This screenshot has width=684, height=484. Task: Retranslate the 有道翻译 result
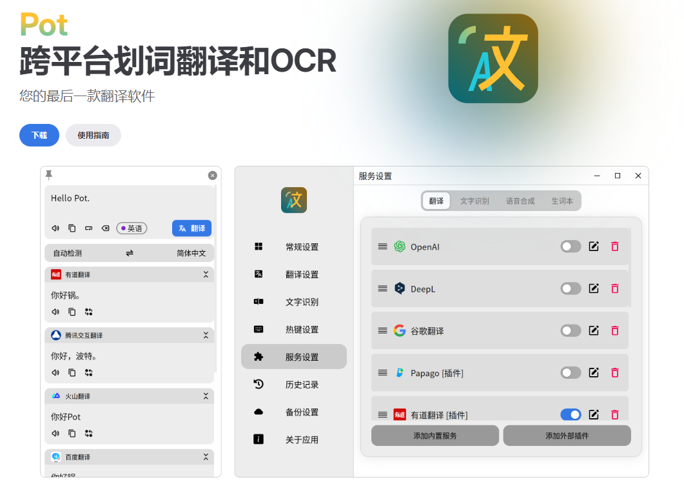88,312
